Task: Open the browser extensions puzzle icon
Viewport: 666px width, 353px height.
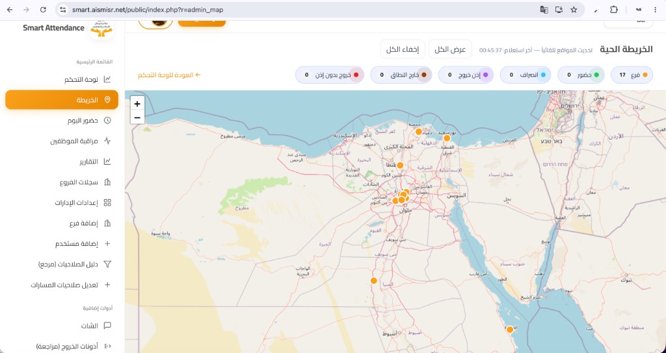Action: coord(614,10)
